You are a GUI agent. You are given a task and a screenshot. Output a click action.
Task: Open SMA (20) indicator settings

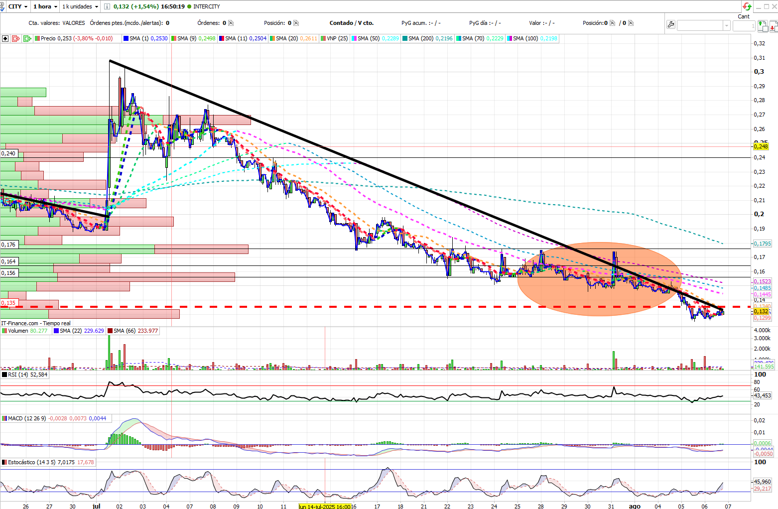pyautogui.click(x=293, y=38)
